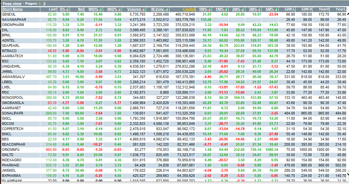Click the chart icon beside the MtD% header
The width and height of the screenshot is (349, 184).
pos(119,9)
